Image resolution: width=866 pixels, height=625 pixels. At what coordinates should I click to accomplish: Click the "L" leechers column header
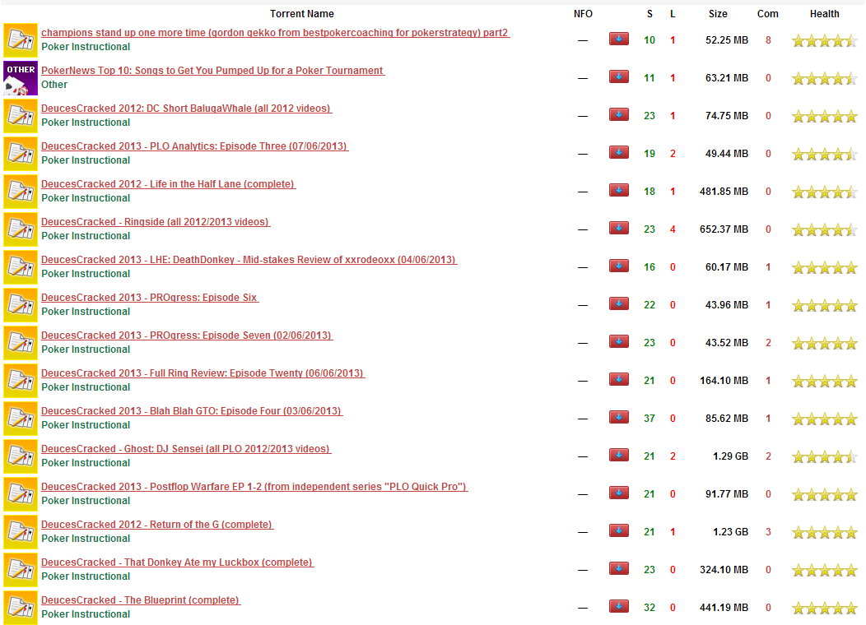tap(673, 14)
